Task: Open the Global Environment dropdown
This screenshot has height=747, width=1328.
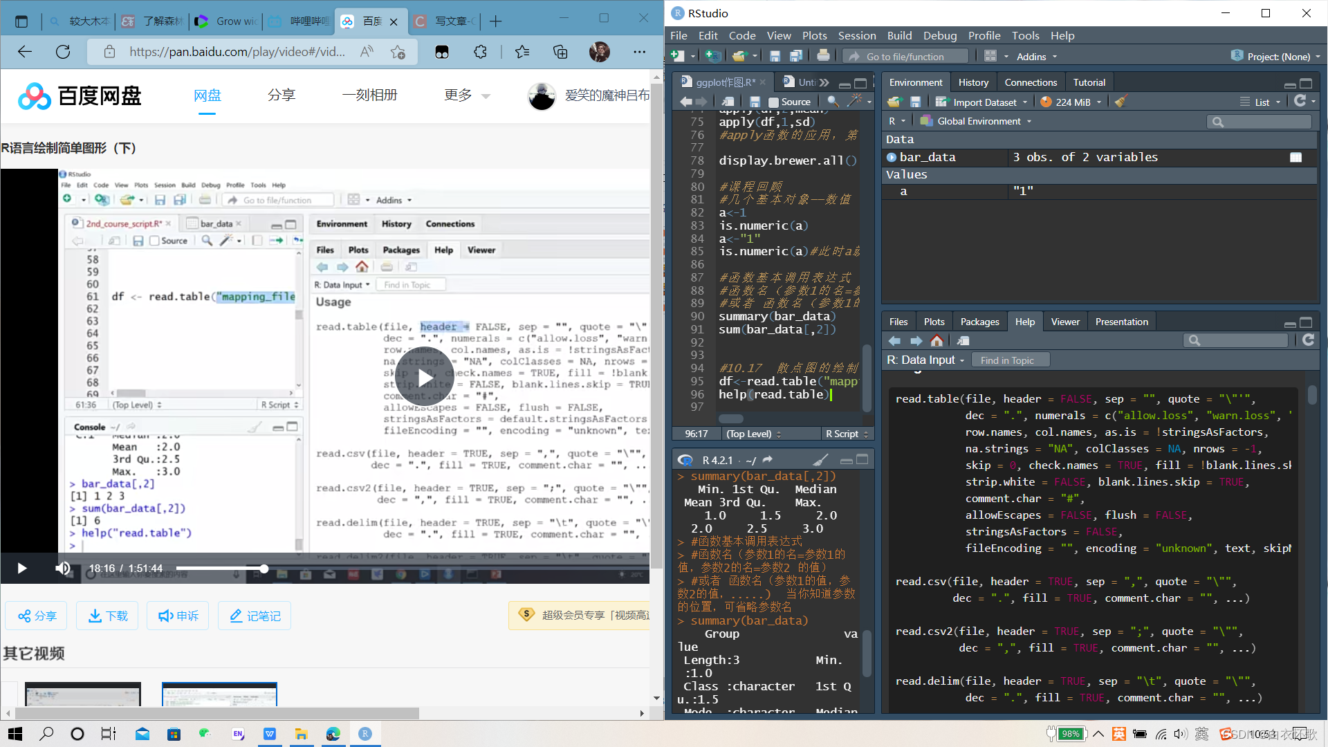Action: [x=978, y=121]
